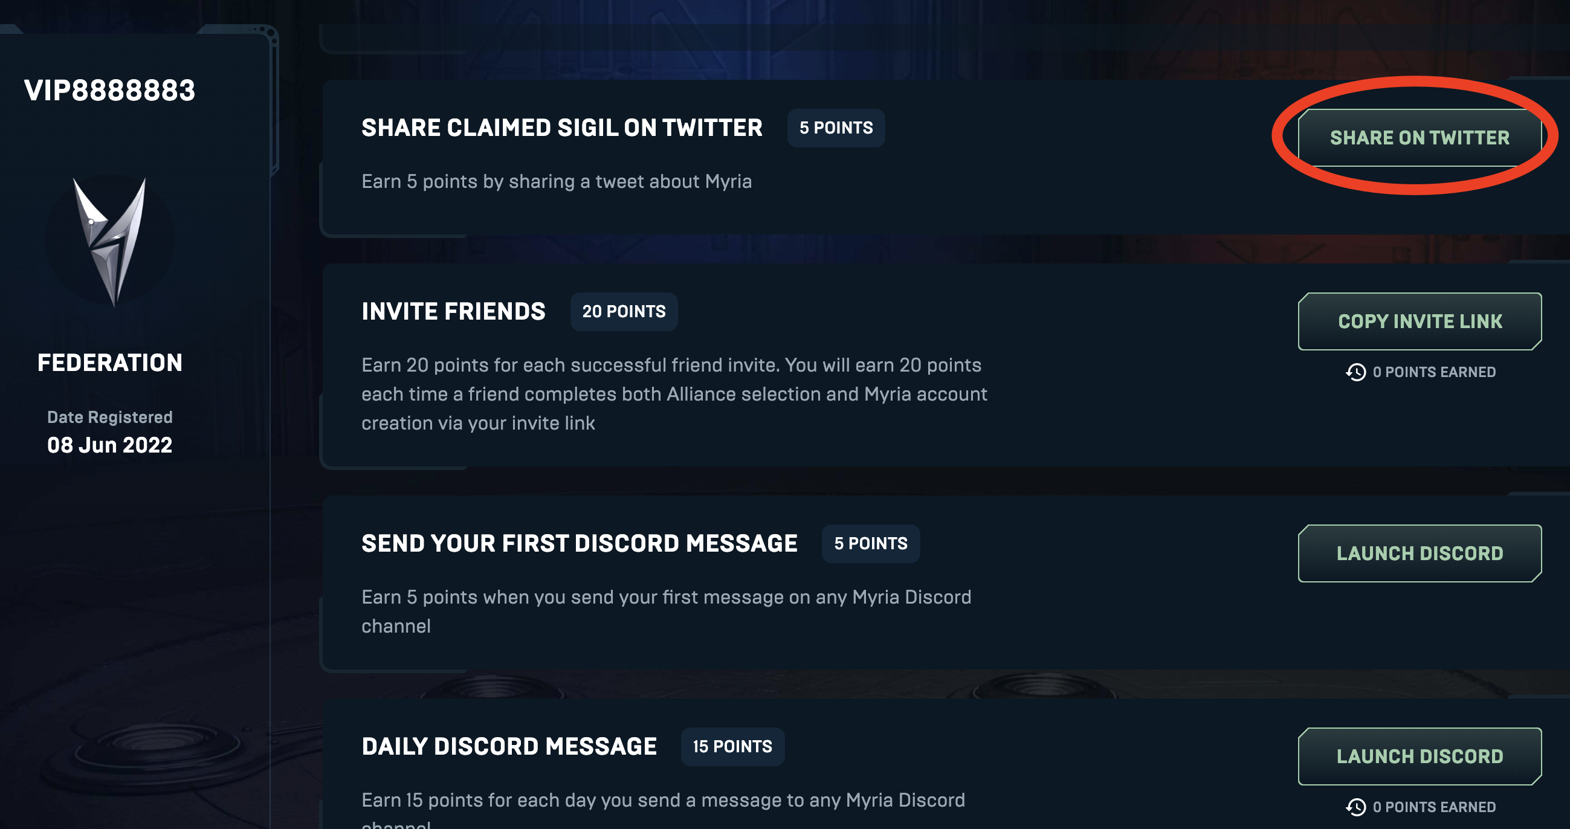
Task: Click Send Your First Discord Message heading
Action: point(579,544)
